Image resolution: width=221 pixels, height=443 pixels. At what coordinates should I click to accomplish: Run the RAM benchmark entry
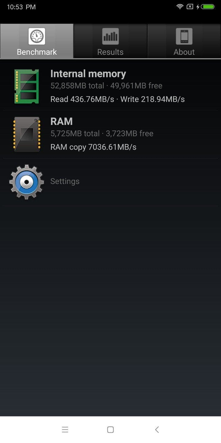[110, 134]
